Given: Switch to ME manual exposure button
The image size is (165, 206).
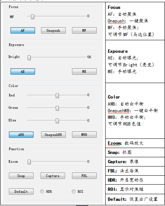Looking at the screenshot, I should 84,72.
